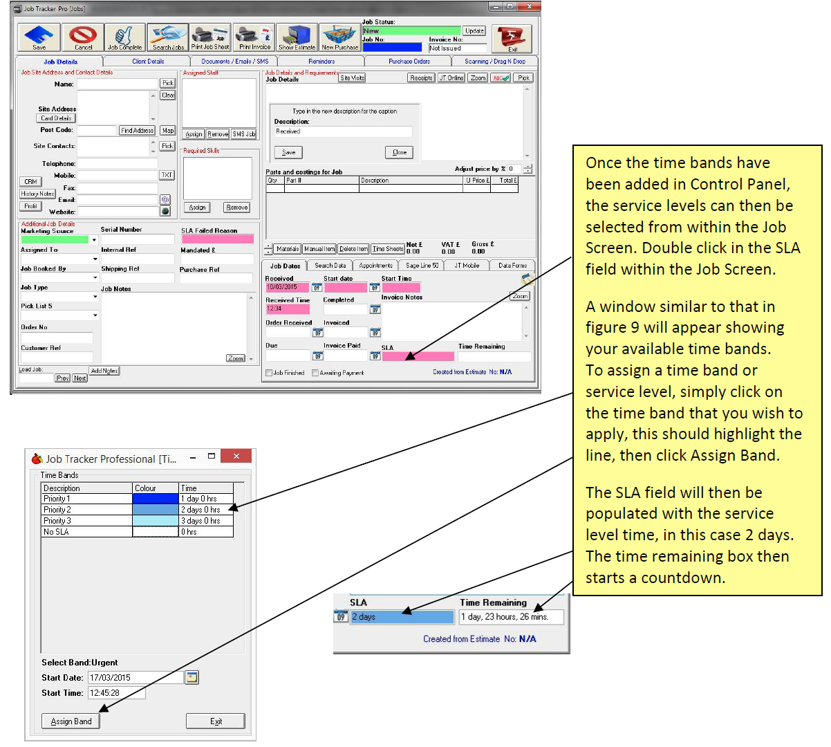The image size is (831, 747).
Task: Click the Priority 1 colour swatch
Action: (x=156, y=499)
